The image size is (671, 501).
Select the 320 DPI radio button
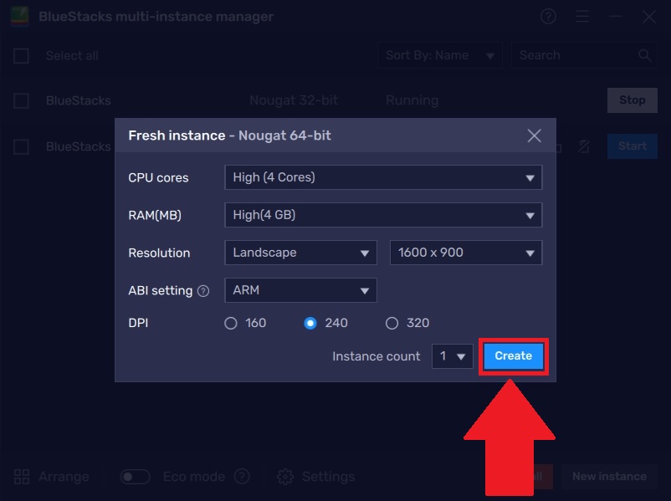click(392, 323)
